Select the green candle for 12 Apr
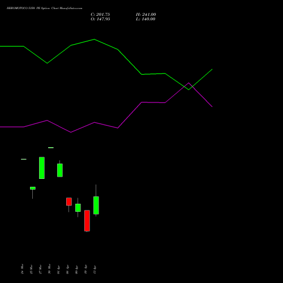Viewport: 283px width, 283px height. click(96, 205)
